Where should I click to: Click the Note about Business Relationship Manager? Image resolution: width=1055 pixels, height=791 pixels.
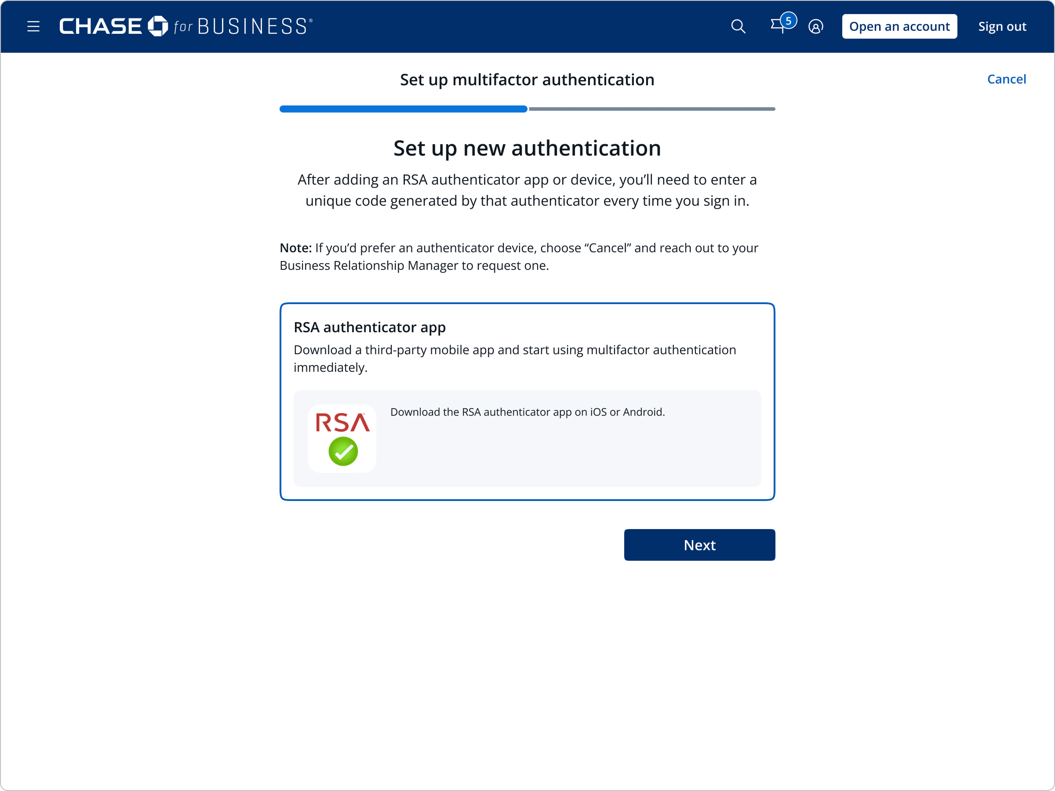click(519, 257)
